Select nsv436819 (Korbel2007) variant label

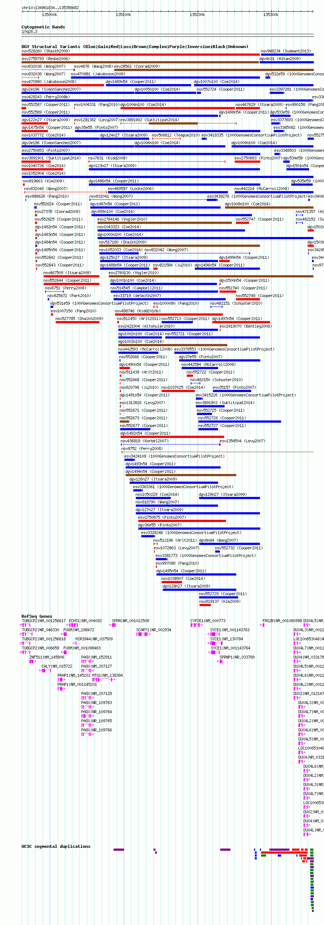pyautogui.click(x=145, y=441)
